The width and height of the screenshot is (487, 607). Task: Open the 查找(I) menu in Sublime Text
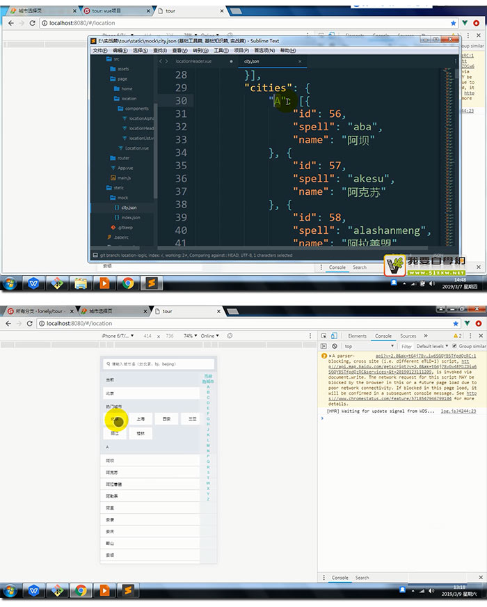(160, 51)
